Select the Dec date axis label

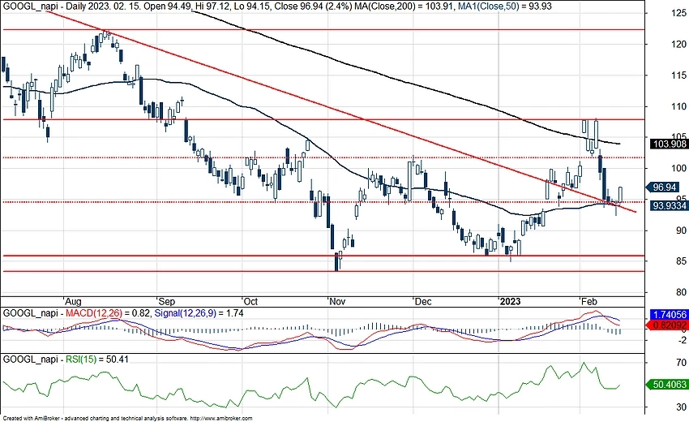point(423,301)
